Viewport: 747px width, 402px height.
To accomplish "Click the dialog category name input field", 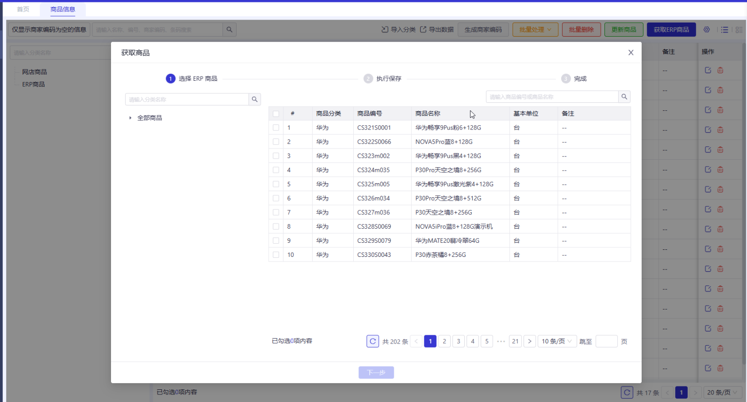I will click(187, 100).
